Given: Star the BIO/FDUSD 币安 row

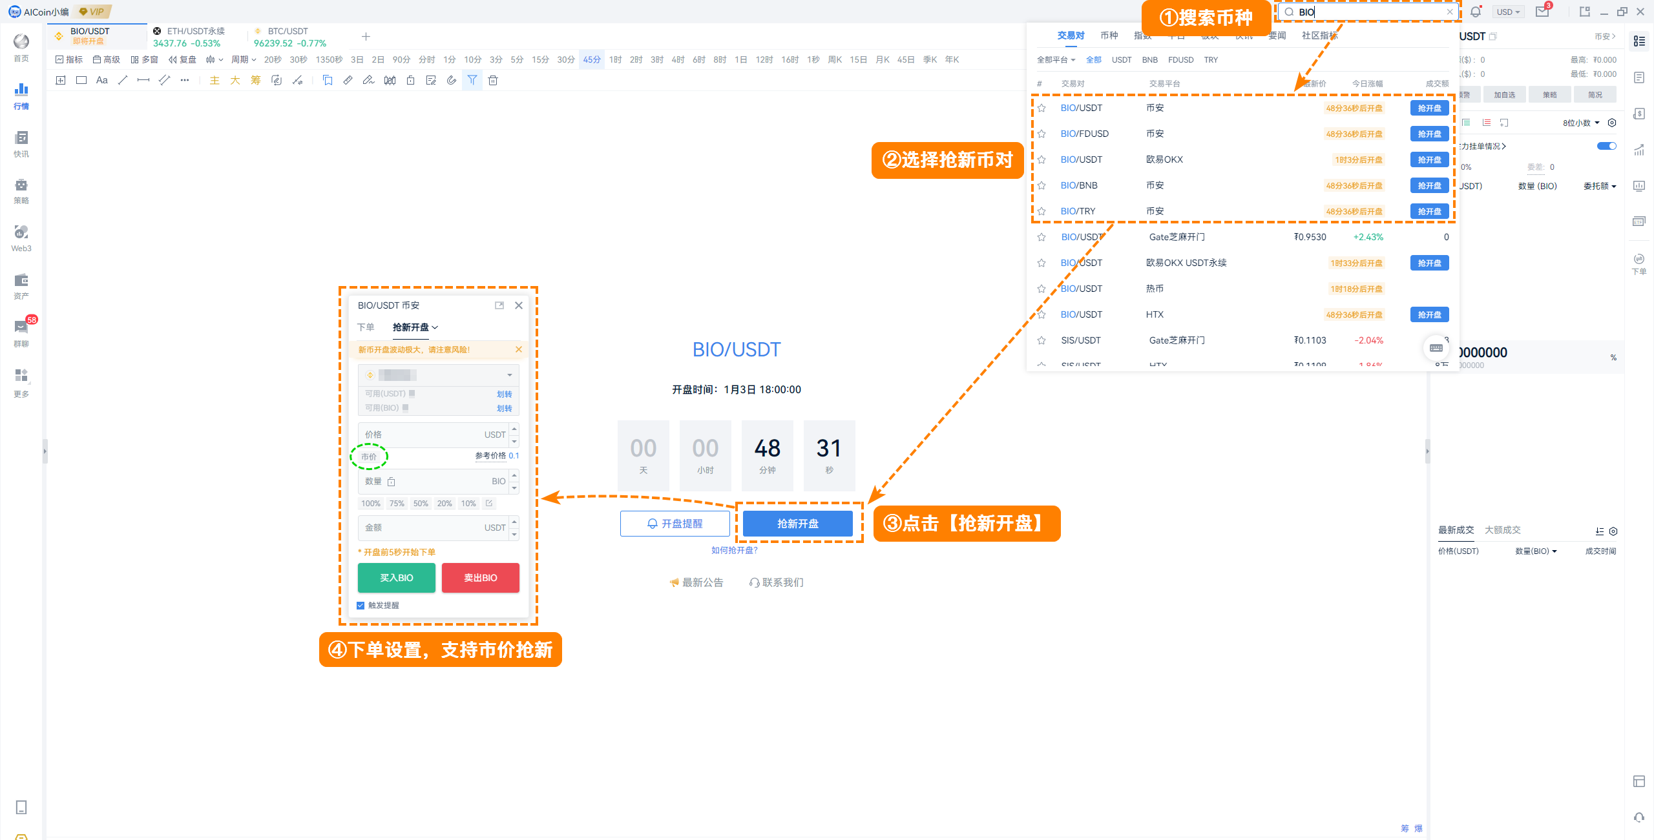Looking at the screenshot, I should 1042,134.
